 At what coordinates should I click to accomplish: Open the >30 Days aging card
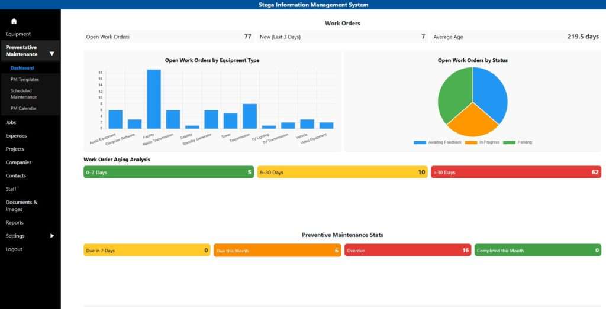pos(516,173)
